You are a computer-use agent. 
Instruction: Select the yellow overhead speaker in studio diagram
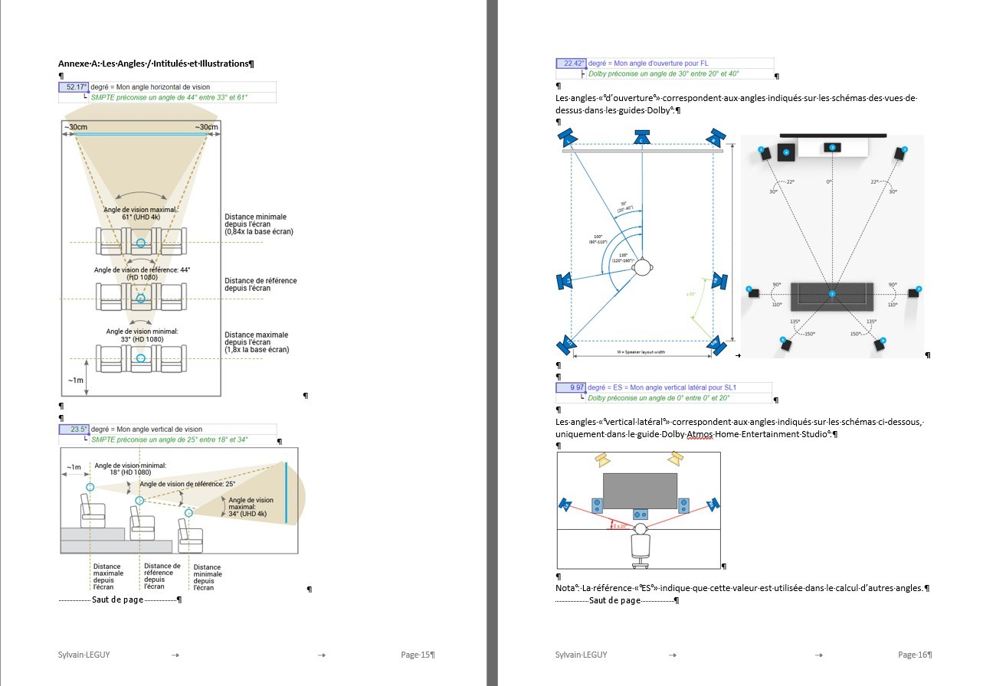(x=602, y=459)
